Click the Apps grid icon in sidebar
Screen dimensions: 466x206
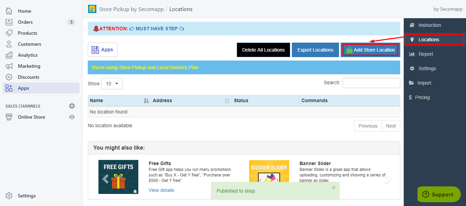[x=9, y=88]
